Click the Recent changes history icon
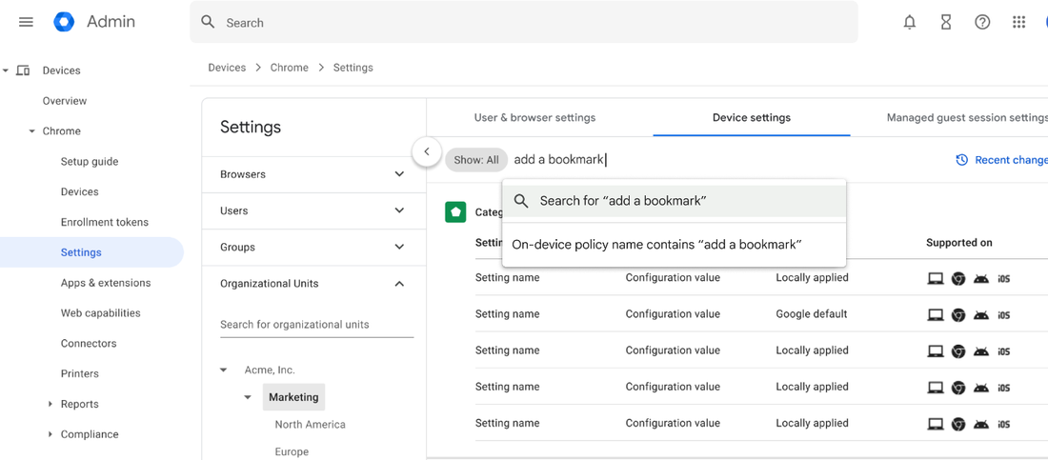Screen dimensions: 1048x460 [962, 160]
